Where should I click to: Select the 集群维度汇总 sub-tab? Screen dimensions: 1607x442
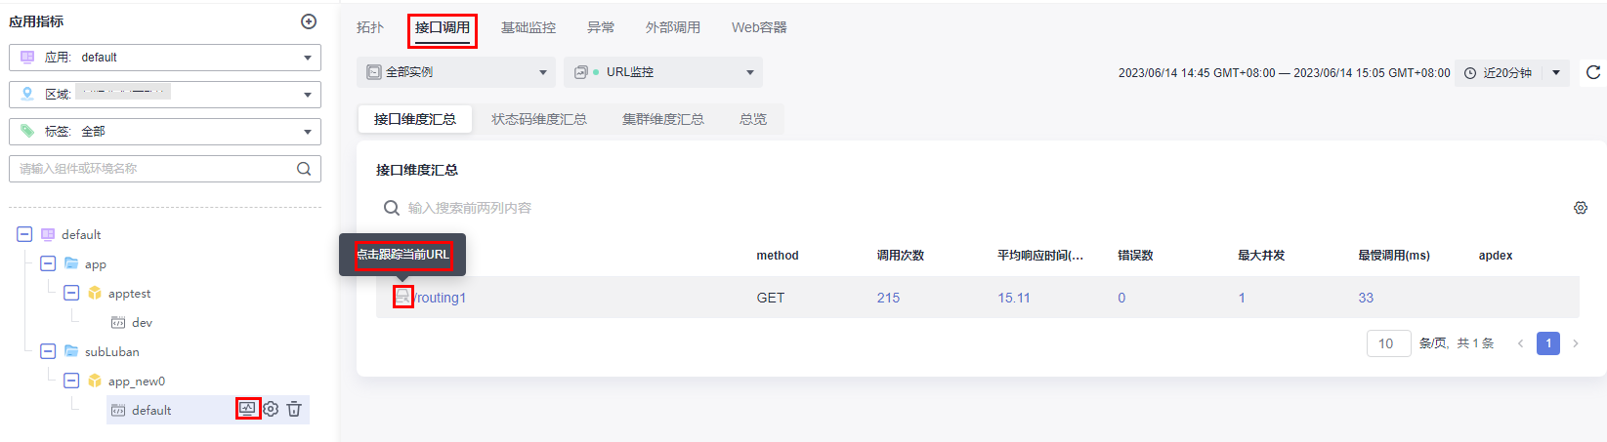coord(663,119)
